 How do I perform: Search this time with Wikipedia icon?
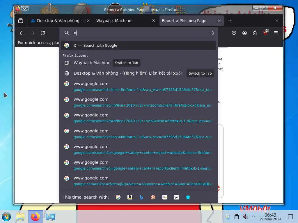click(x=176, y=197)
